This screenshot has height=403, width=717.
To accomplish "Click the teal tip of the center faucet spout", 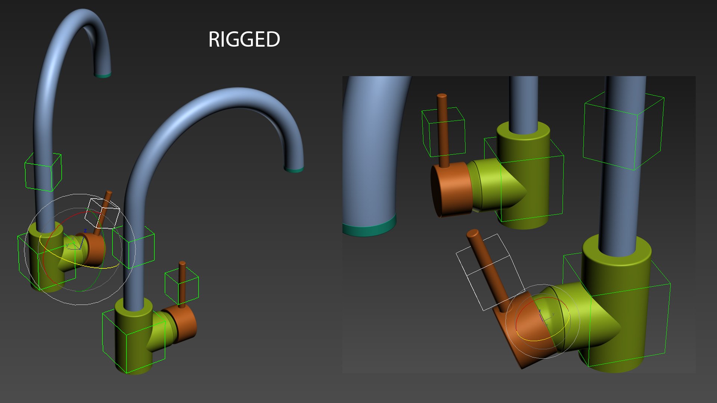I will tap(294, 170).
